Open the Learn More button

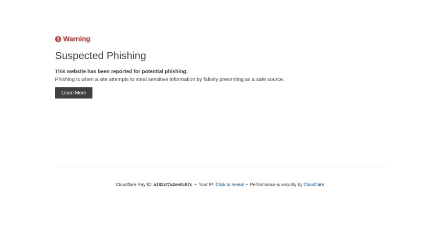[x=73, y=93]
